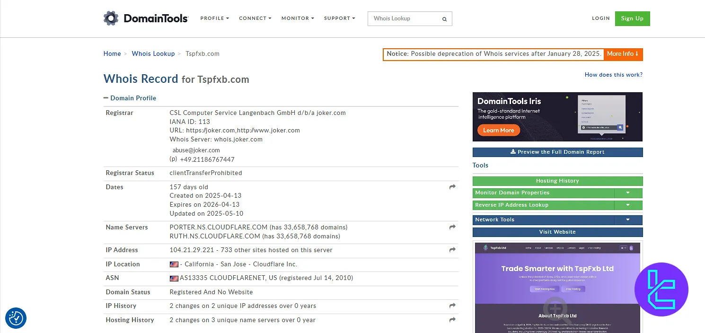This screenshot has width=705, height=333.
Task: Open the CONNECT menu in the navigation bar
Action: [255, 18]
